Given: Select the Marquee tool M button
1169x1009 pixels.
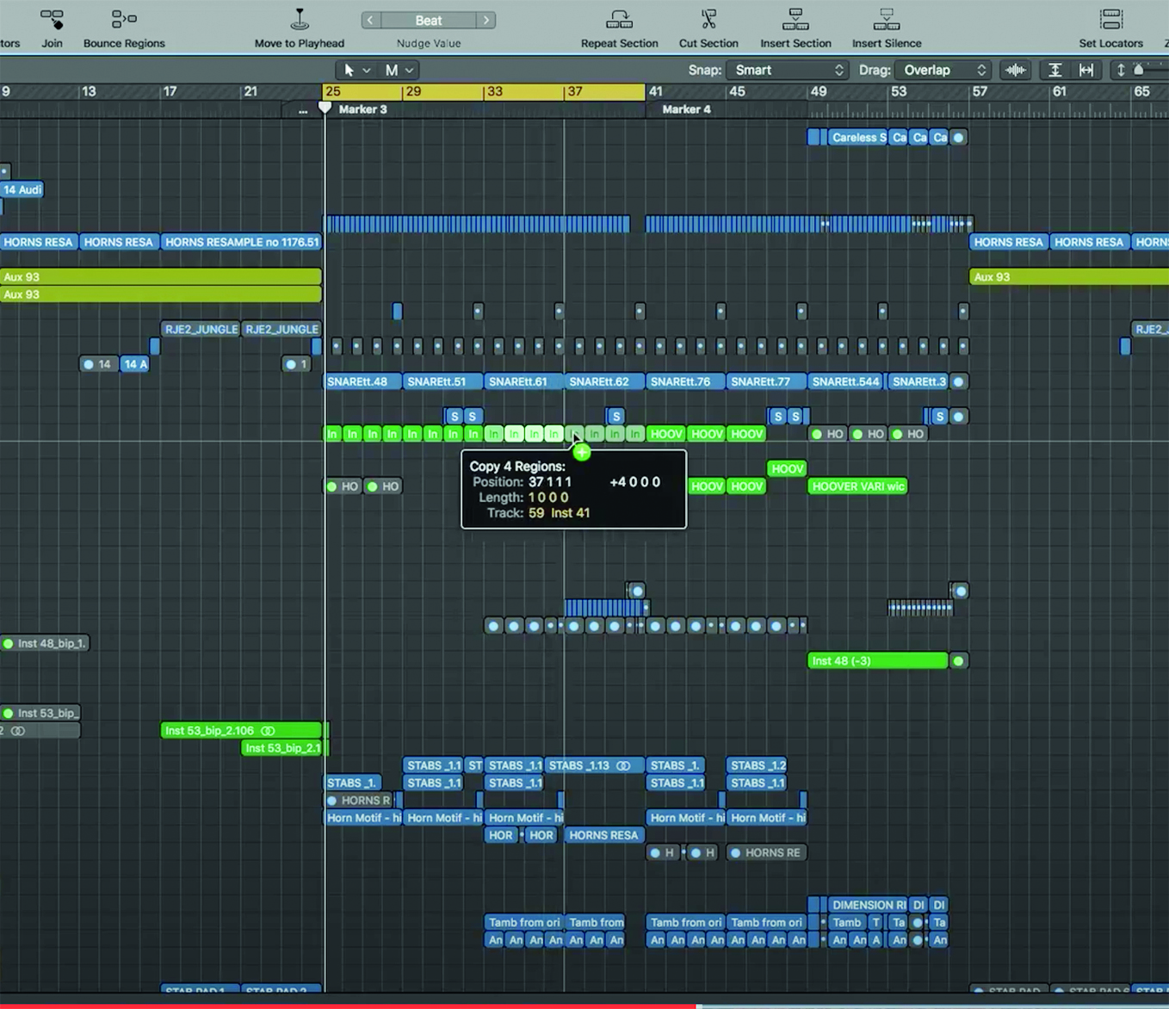Looking at the screenshot, I should coord(392,70).
